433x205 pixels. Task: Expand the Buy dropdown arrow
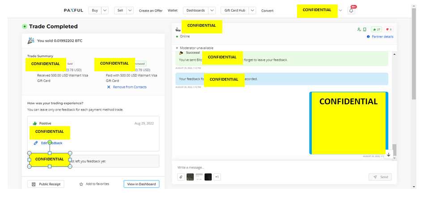105,10
